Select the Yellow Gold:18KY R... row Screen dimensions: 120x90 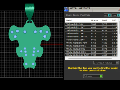click(91, 36)
